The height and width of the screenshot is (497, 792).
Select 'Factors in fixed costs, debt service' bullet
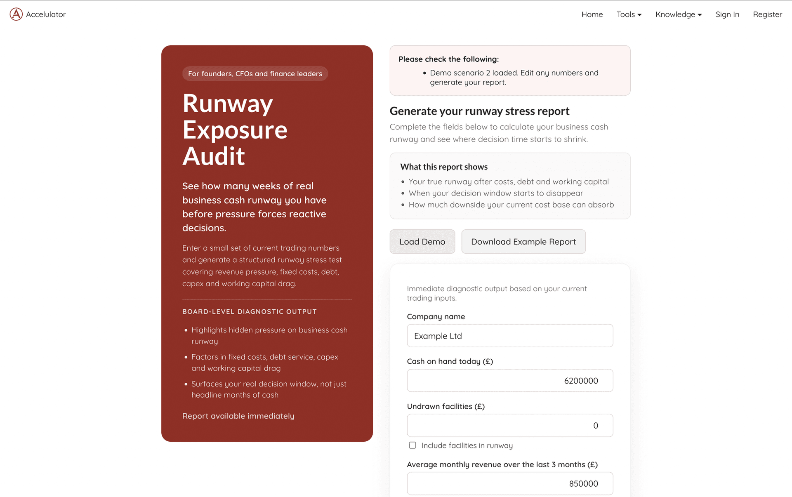point(265,363)
